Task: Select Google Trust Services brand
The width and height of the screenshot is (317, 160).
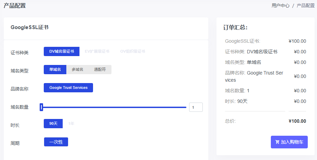Action: [x=68, y=88]
